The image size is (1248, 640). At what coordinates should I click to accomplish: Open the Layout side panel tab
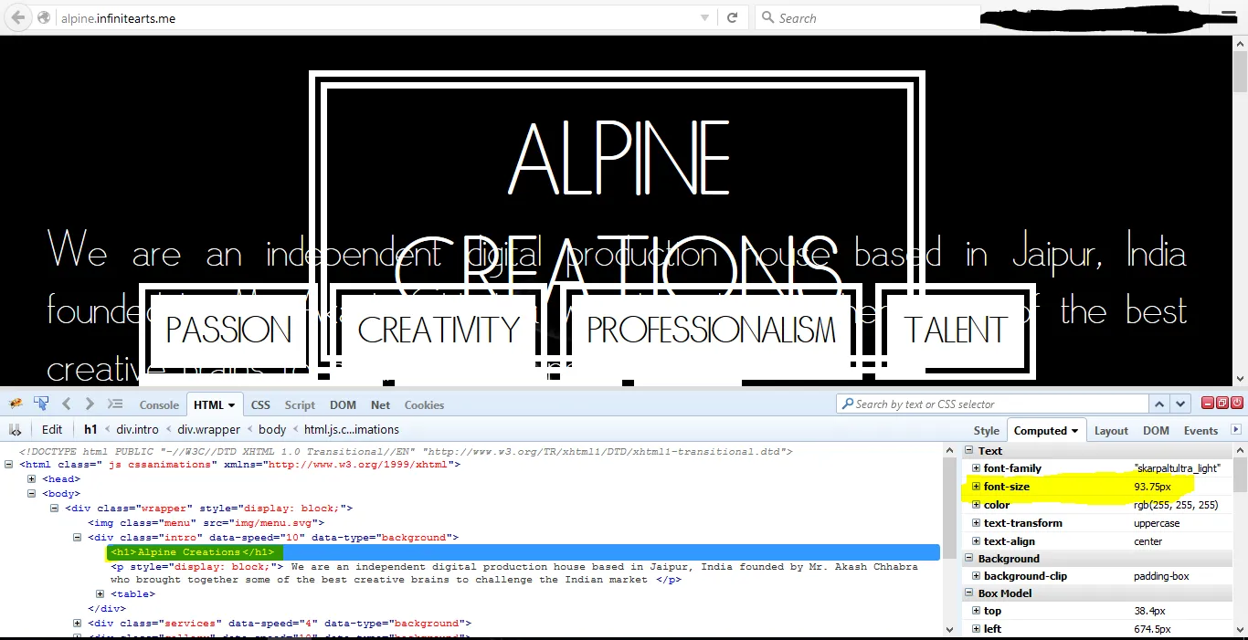(1111, 430)
